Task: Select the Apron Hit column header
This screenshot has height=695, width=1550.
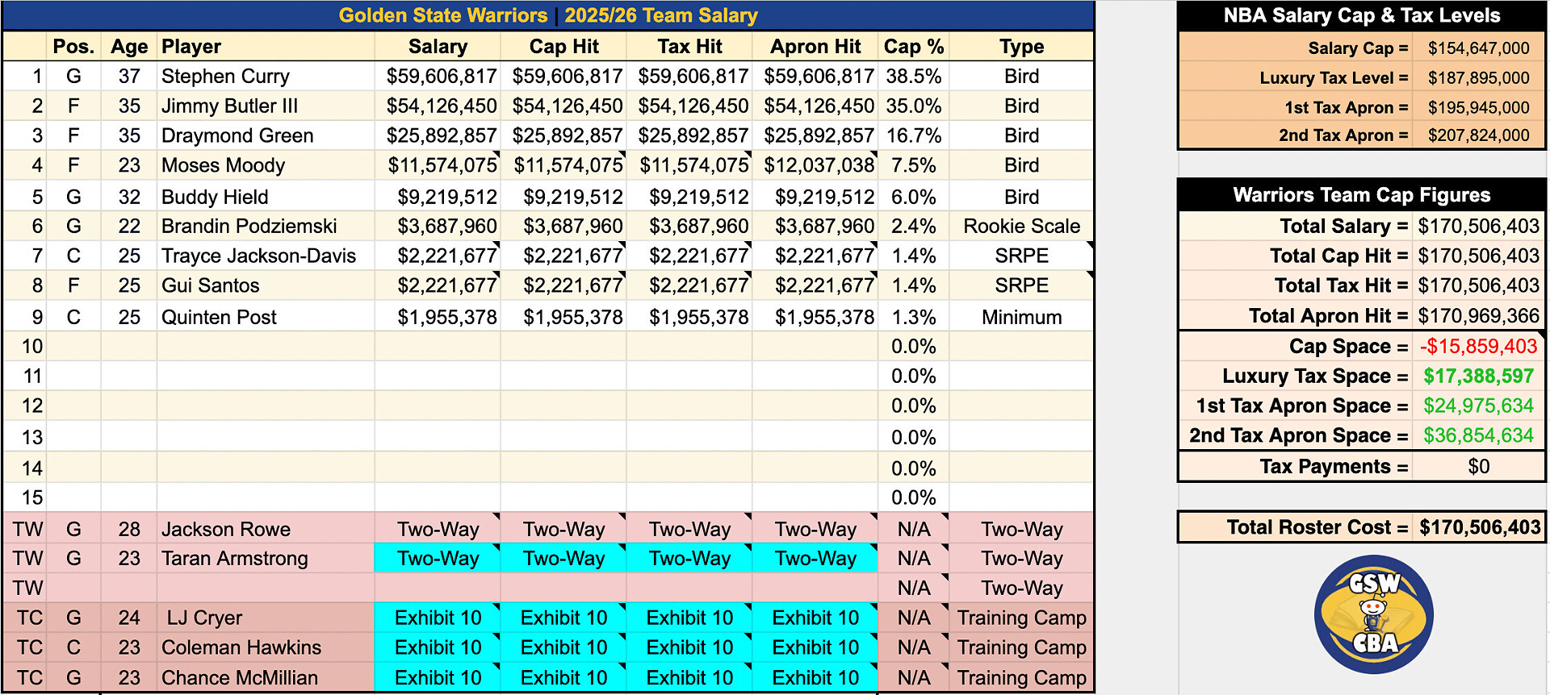Action: [x=815, y=47]
